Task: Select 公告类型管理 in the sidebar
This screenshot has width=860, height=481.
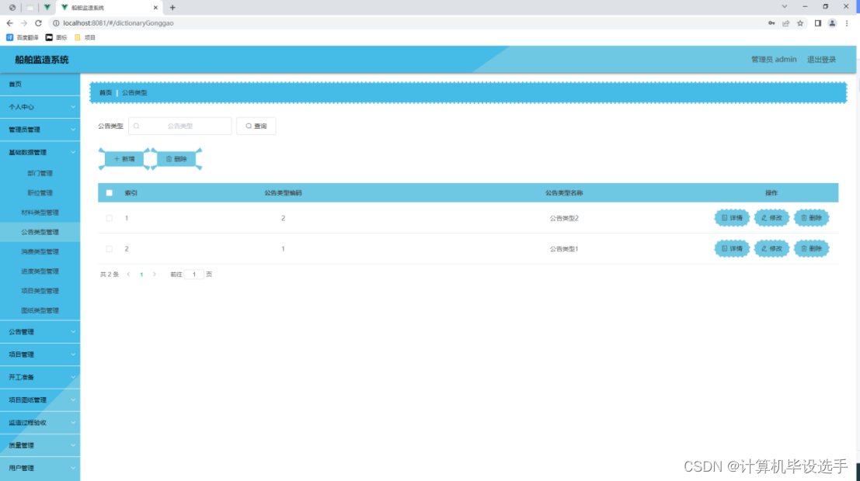Action: [x=40, y=232]
